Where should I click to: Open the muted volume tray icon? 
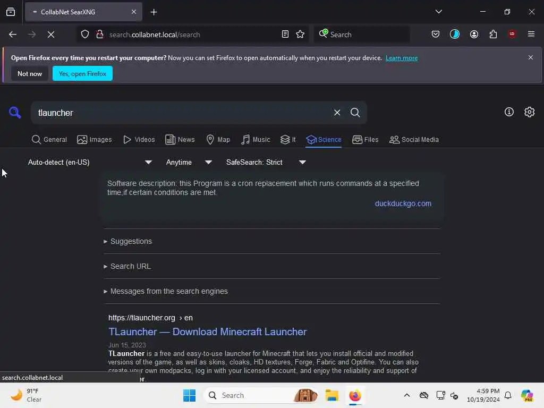point(454,395)
